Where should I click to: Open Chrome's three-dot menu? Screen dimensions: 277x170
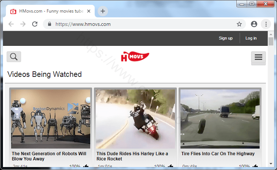coord(266,24)
